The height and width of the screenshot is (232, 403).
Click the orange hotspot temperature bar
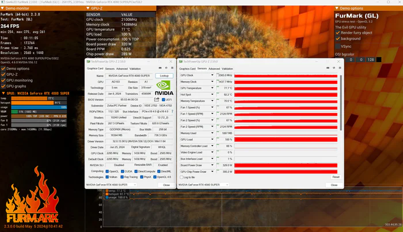pos(33,103)
